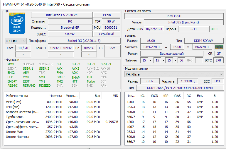Click the AVX2 feature flag
The width and height of the screenshot is (226, 149).
[75, 68]
